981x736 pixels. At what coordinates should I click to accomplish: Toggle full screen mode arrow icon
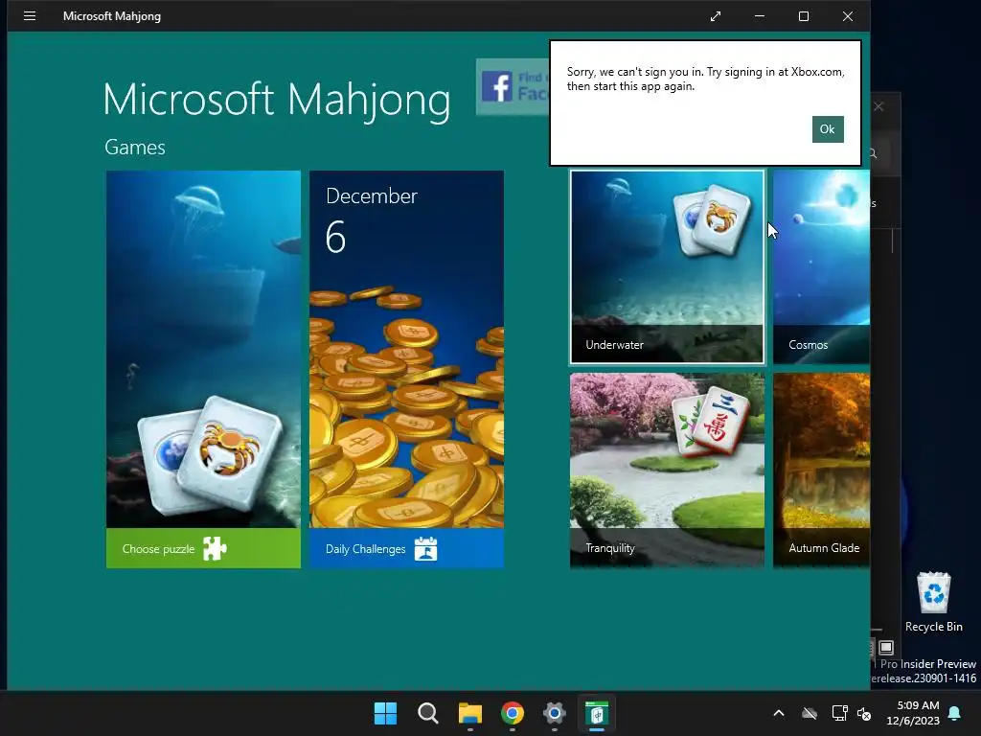(x=716, y=16)
